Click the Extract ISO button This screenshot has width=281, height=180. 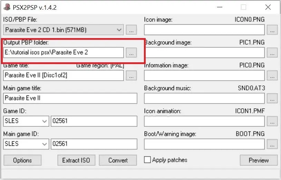76,160
